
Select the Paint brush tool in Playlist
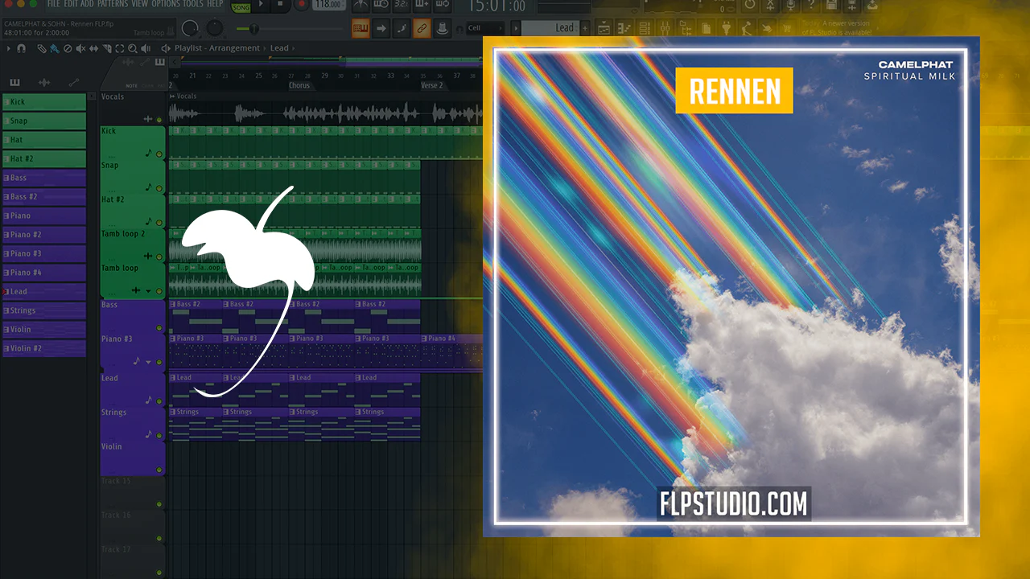pos(55,48)
